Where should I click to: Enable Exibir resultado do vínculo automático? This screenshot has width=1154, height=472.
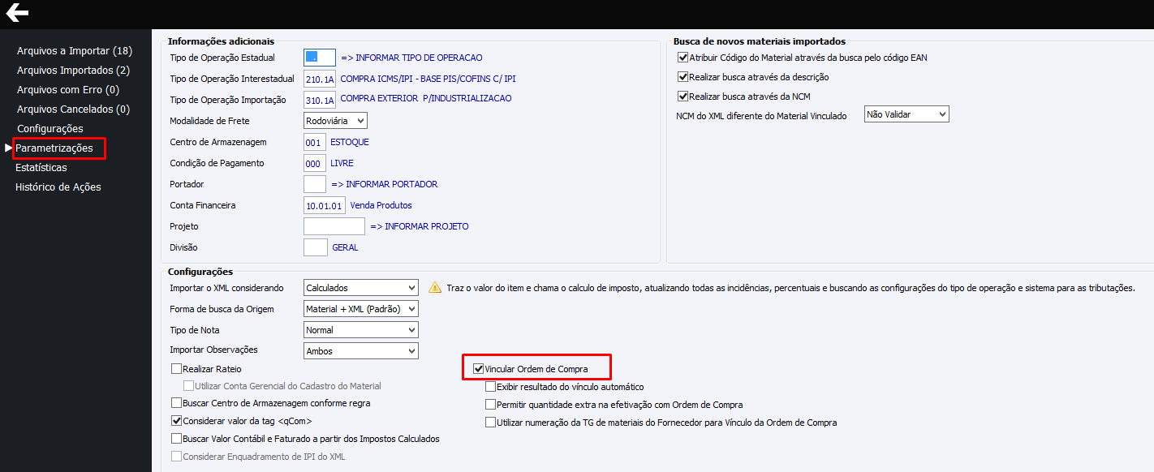(x=490, y=387)
